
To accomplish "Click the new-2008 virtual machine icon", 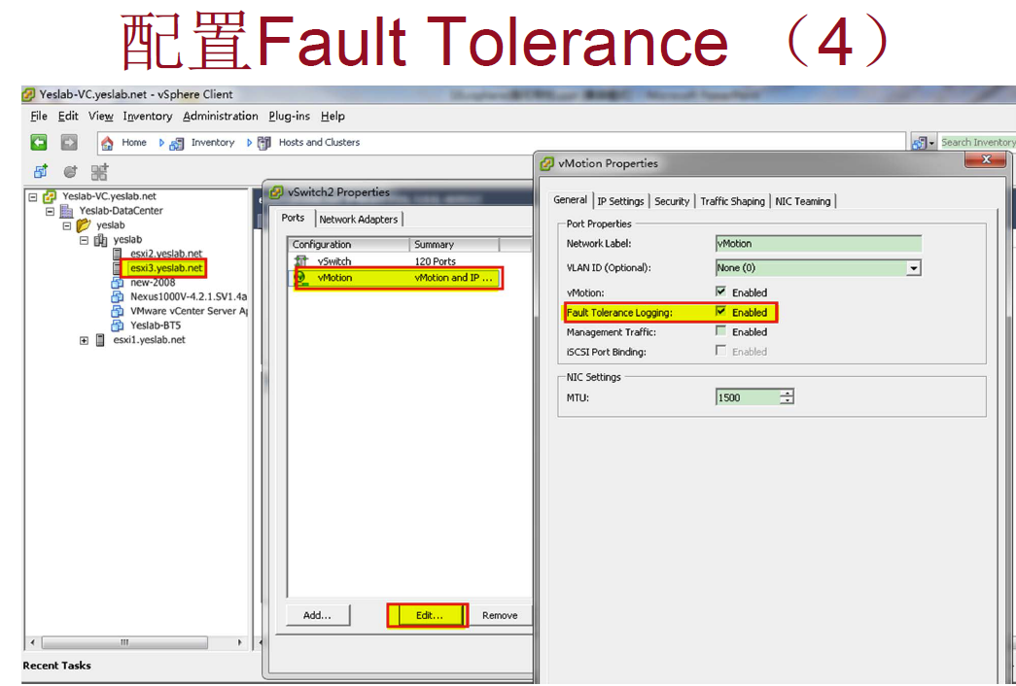I will tap(118, 283).
